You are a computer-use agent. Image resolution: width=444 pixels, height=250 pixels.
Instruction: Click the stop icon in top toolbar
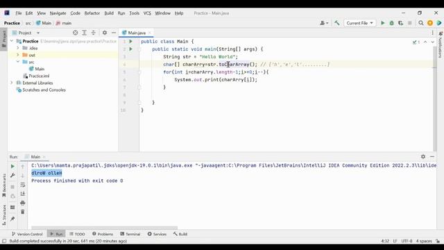tap(409, 23)
